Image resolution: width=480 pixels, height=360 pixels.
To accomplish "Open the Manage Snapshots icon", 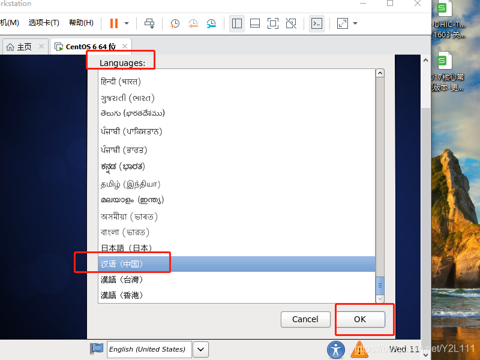I will (211, 23).
